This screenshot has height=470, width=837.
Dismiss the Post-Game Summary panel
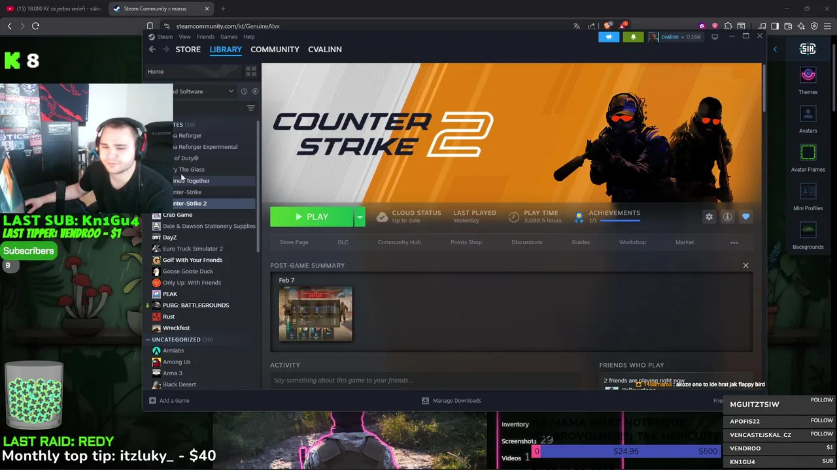[x=745, y=266]
